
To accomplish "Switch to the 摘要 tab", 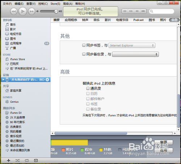I will coord(56,20).
